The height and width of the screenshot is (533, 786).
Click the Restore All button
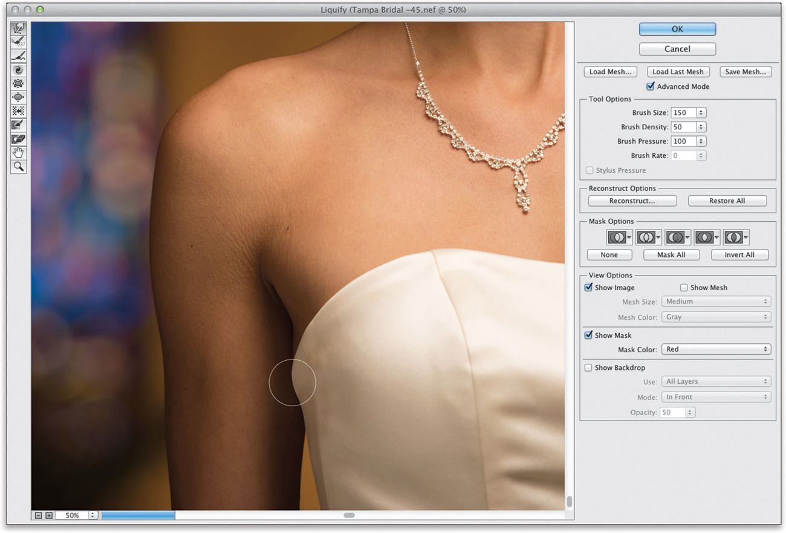727,201
